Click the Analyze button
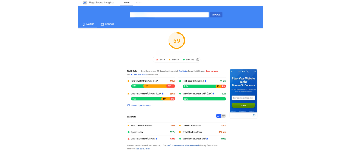The image size is (341, 151). [x=216, y=15]
